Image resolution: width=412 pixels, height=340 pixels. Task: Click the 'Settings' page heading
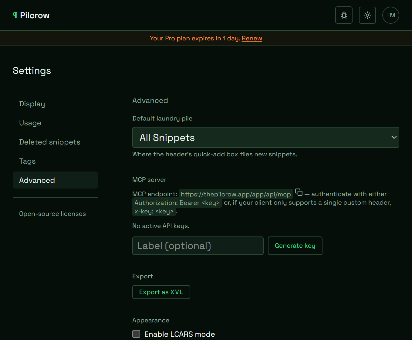[32, 71]
